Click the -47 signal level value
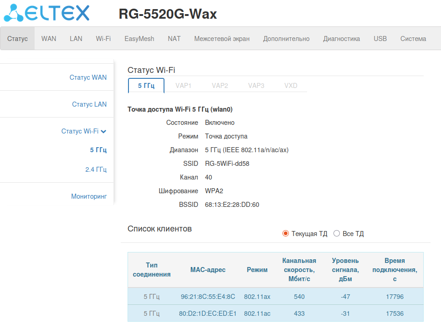 345,297
